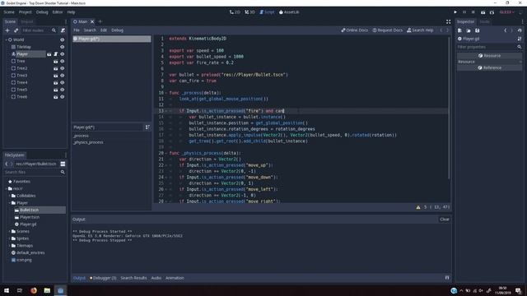
Task: Toggle visibility of Player node
Action: tap(63, 54)
